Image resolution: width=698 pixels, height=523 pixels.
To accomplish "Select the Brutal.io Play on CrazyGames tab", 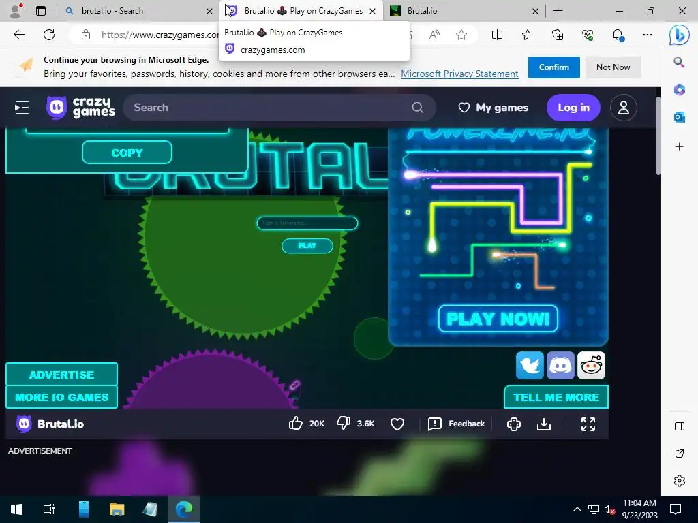I will point(301,11).
